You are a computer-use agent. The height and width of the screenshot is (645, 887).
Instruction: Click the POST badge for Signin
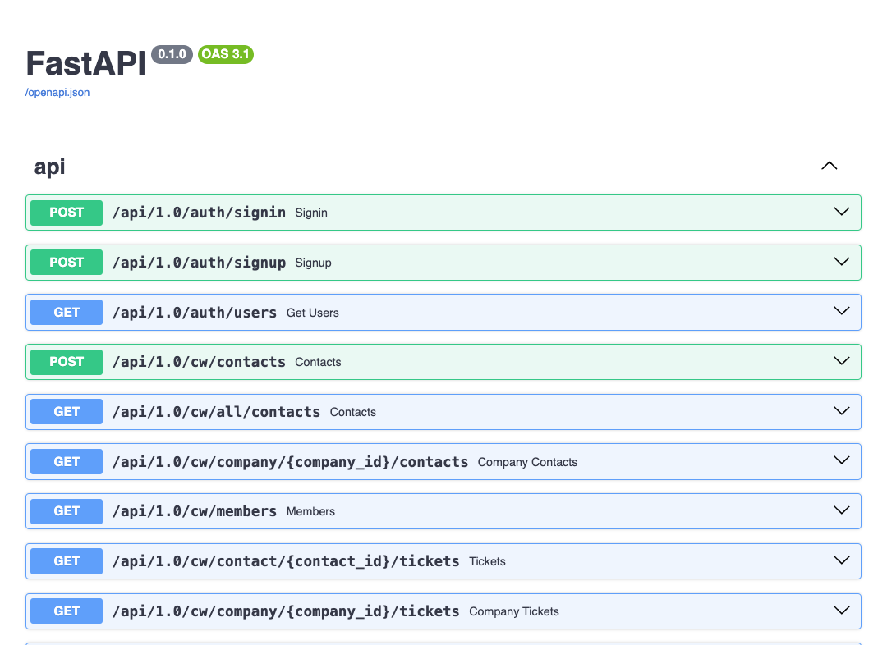[x=67, y=213]
